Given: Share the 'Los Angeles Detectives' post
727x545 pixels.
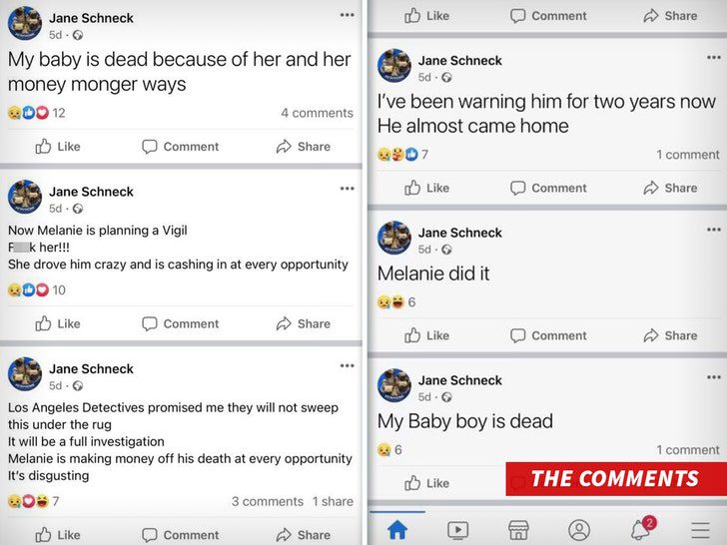Looking at the screenshot, I should (303, 535).
